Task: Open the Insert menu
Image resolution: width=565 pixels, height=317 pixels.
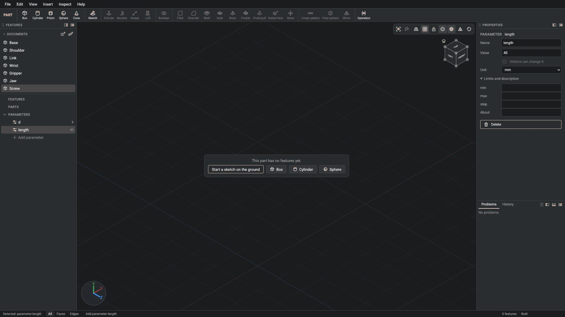Action: point(48,4)
